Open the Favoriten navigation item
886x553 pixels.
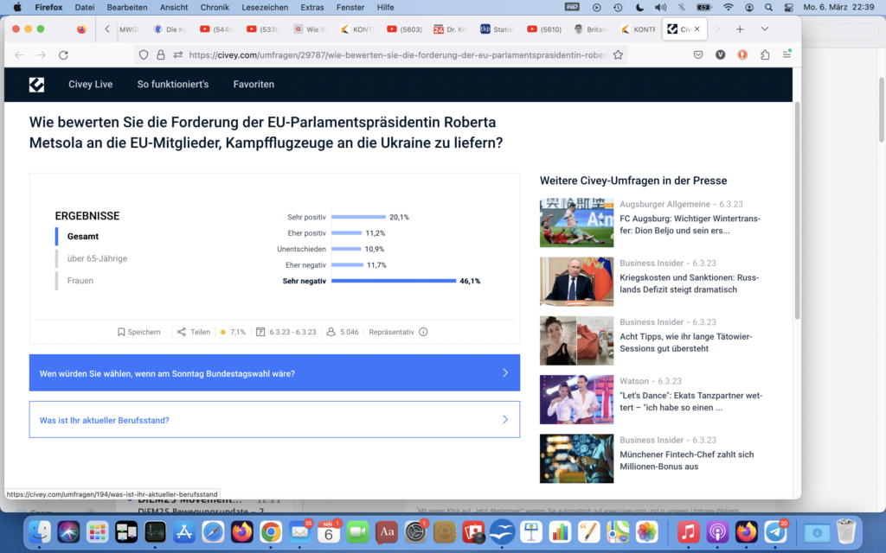[x=254, y=85]
